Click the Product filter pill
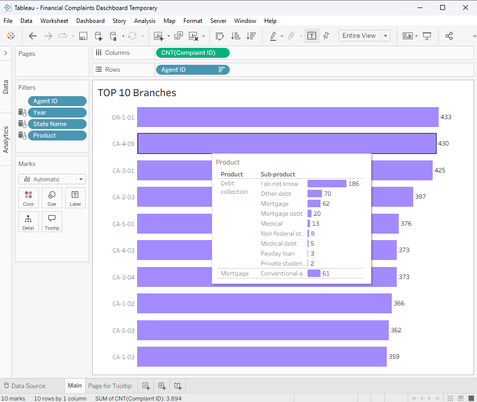 point(57,135)
